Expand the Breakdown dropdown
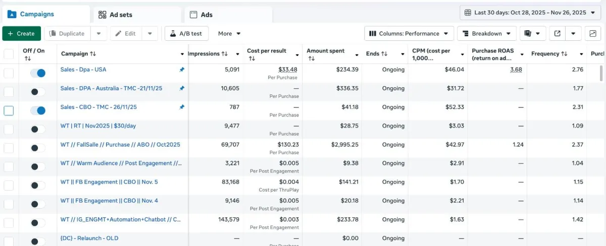The width and height of the screenshot is (606, 246). [x=487, y=34]
